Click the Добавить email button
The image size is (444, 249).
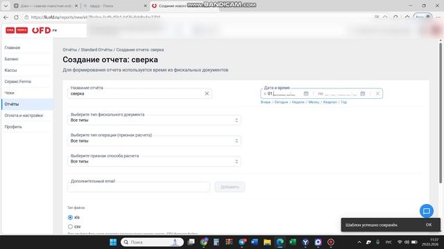pyautogui.click(x=230, y=187)
